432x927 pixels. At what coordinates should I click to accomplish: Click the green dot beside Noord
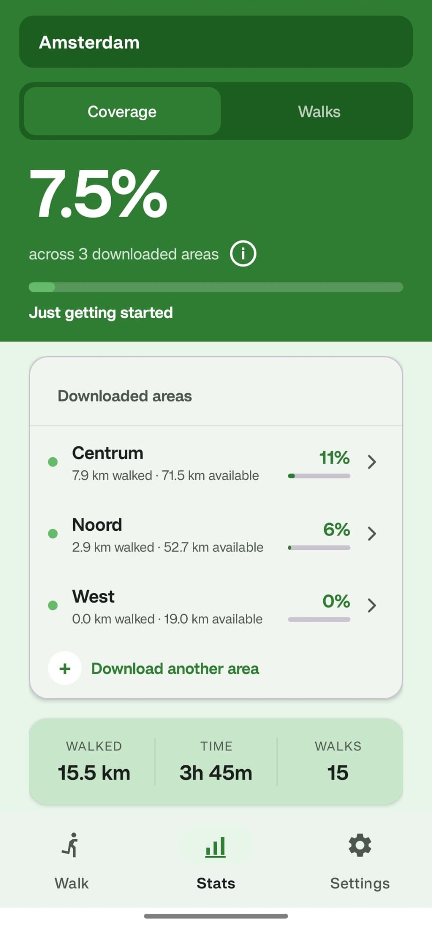[x=53, y=534]
